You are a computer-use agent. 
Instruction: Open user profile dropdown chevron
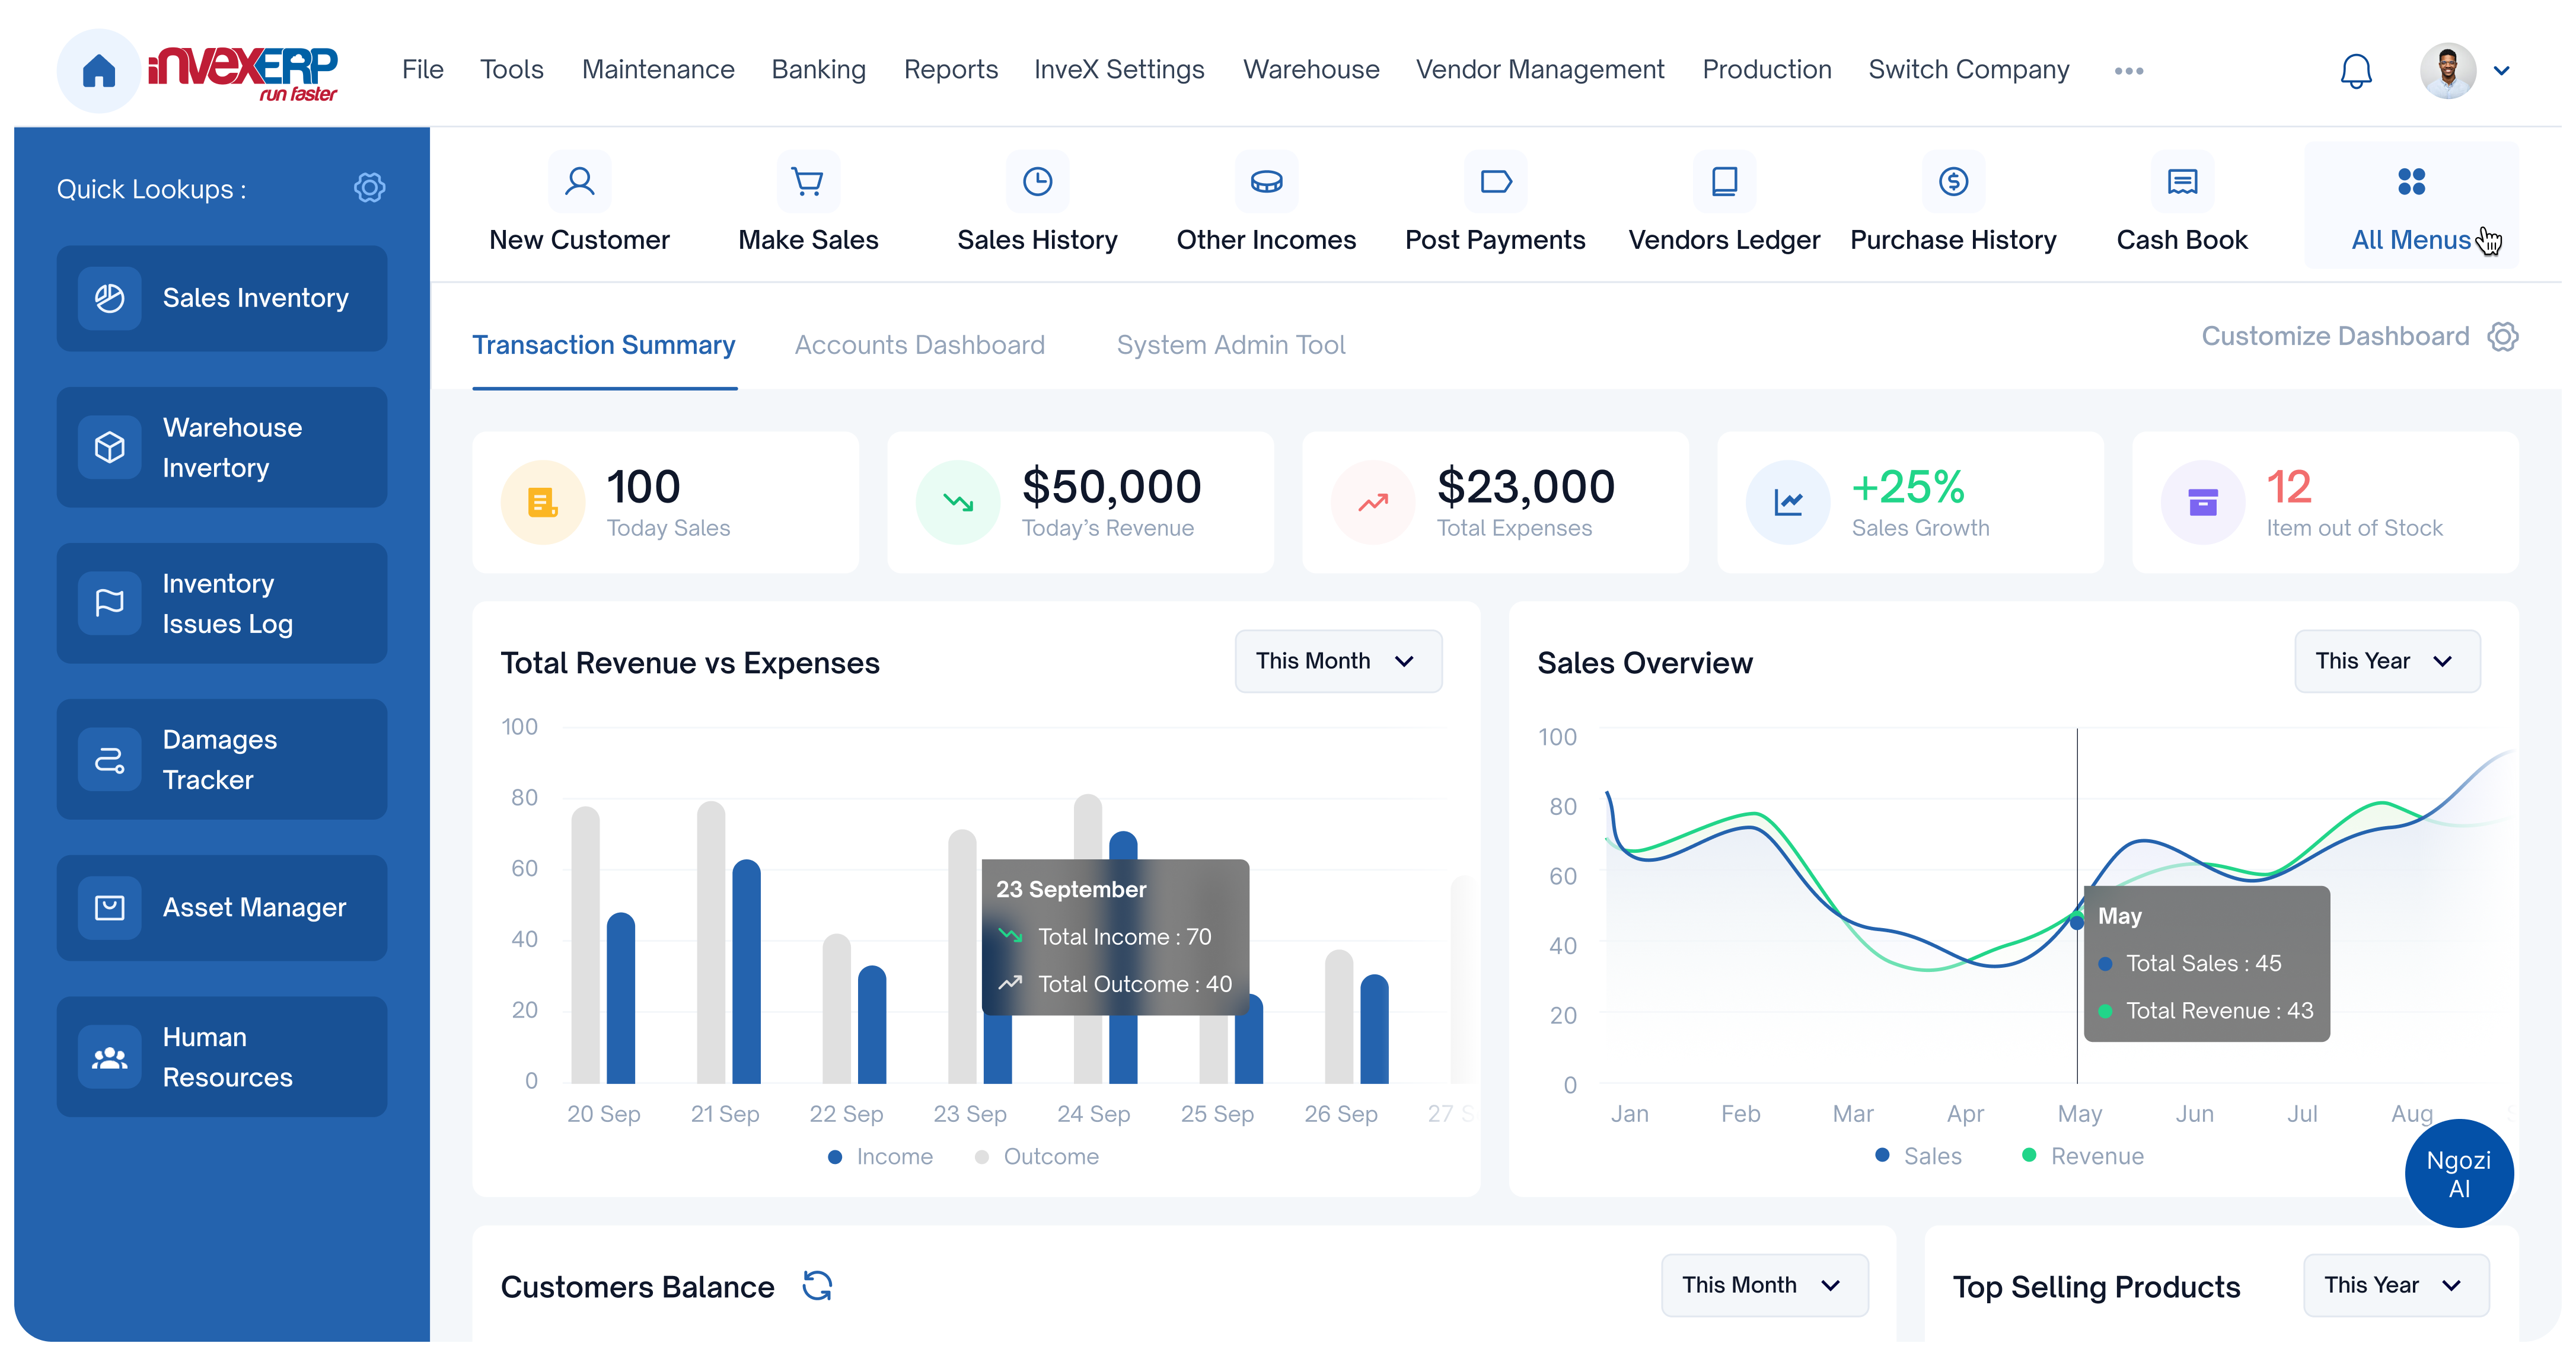coord(2501,71)
